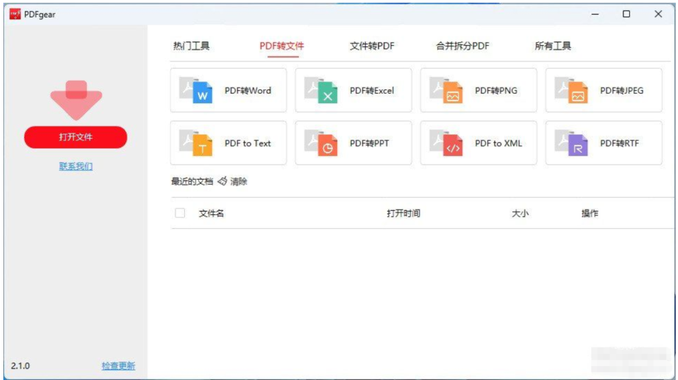Click the 最近的文档 label
Image resolution: width=678 pixels, height=380 pixels.
coord(192,181)
